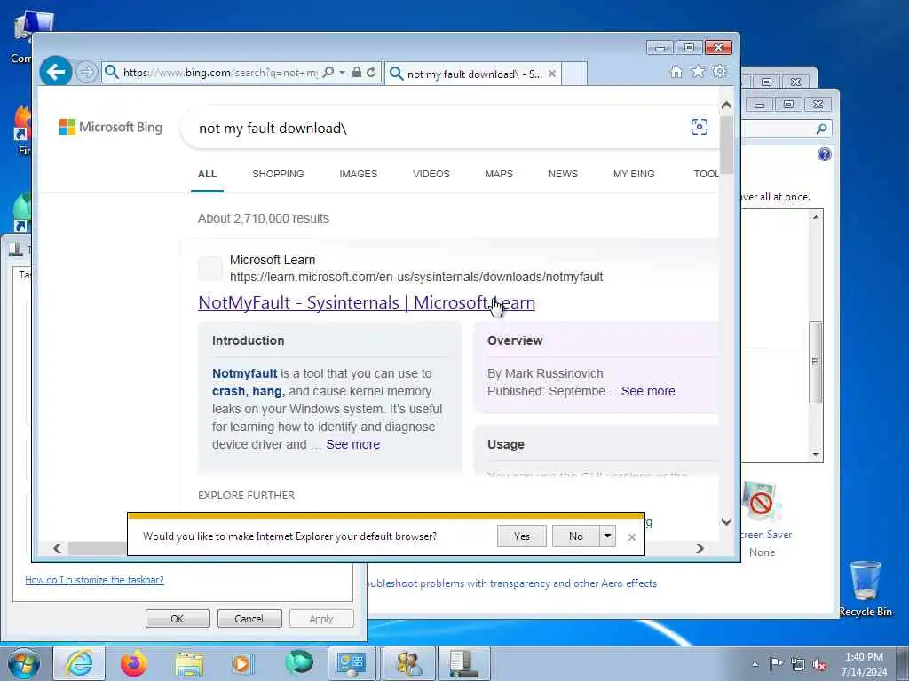The image size is (909, 681).
Task: Open the two-people taskbar button
Action: pos(408,663)
